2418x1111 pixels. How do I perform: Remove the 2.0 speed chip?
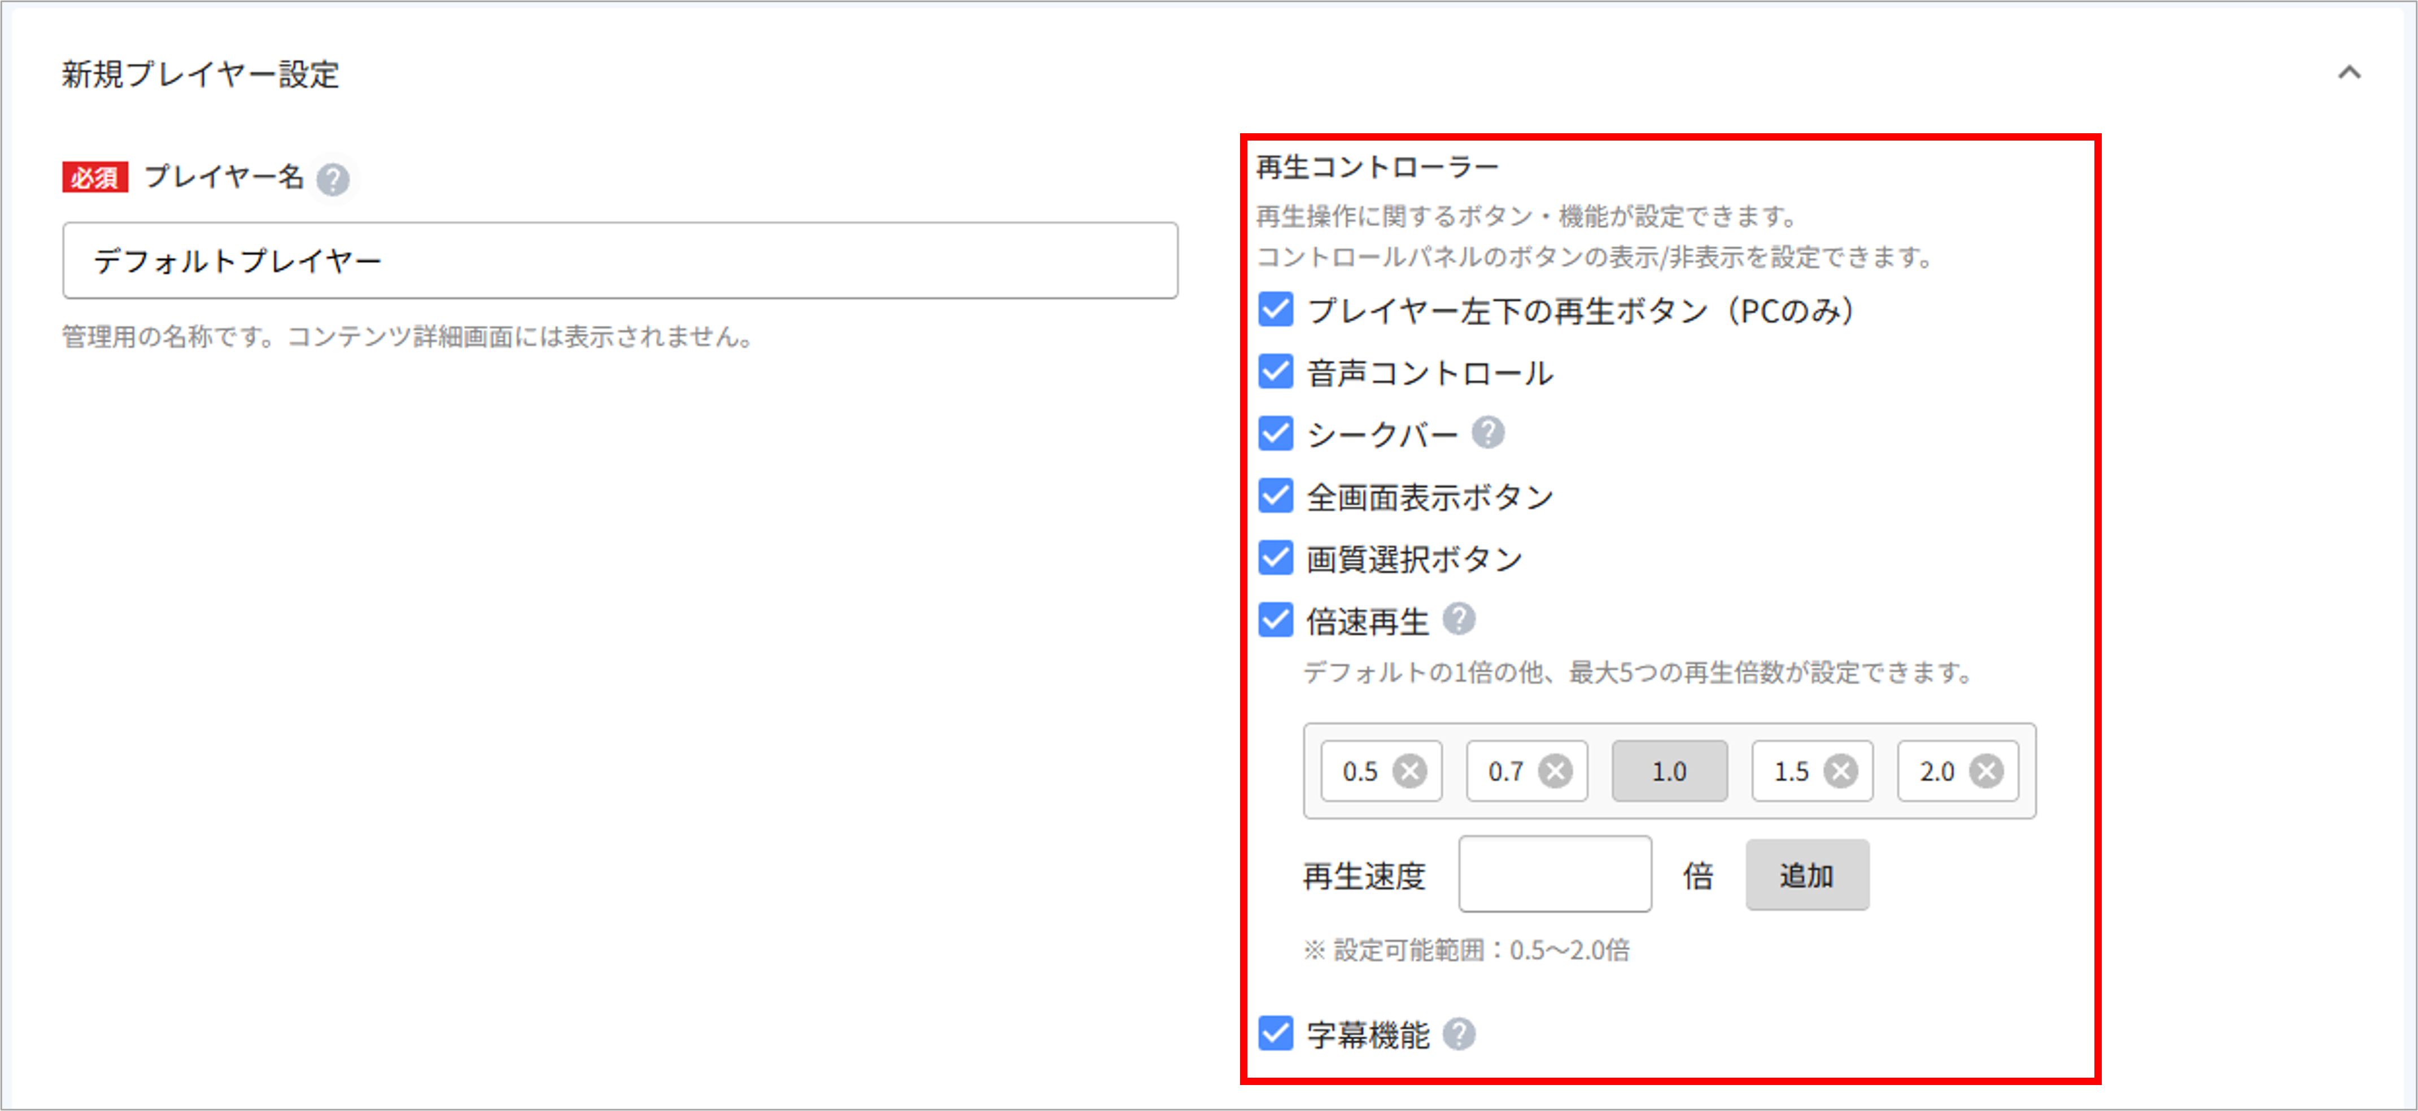(1986, 771)
